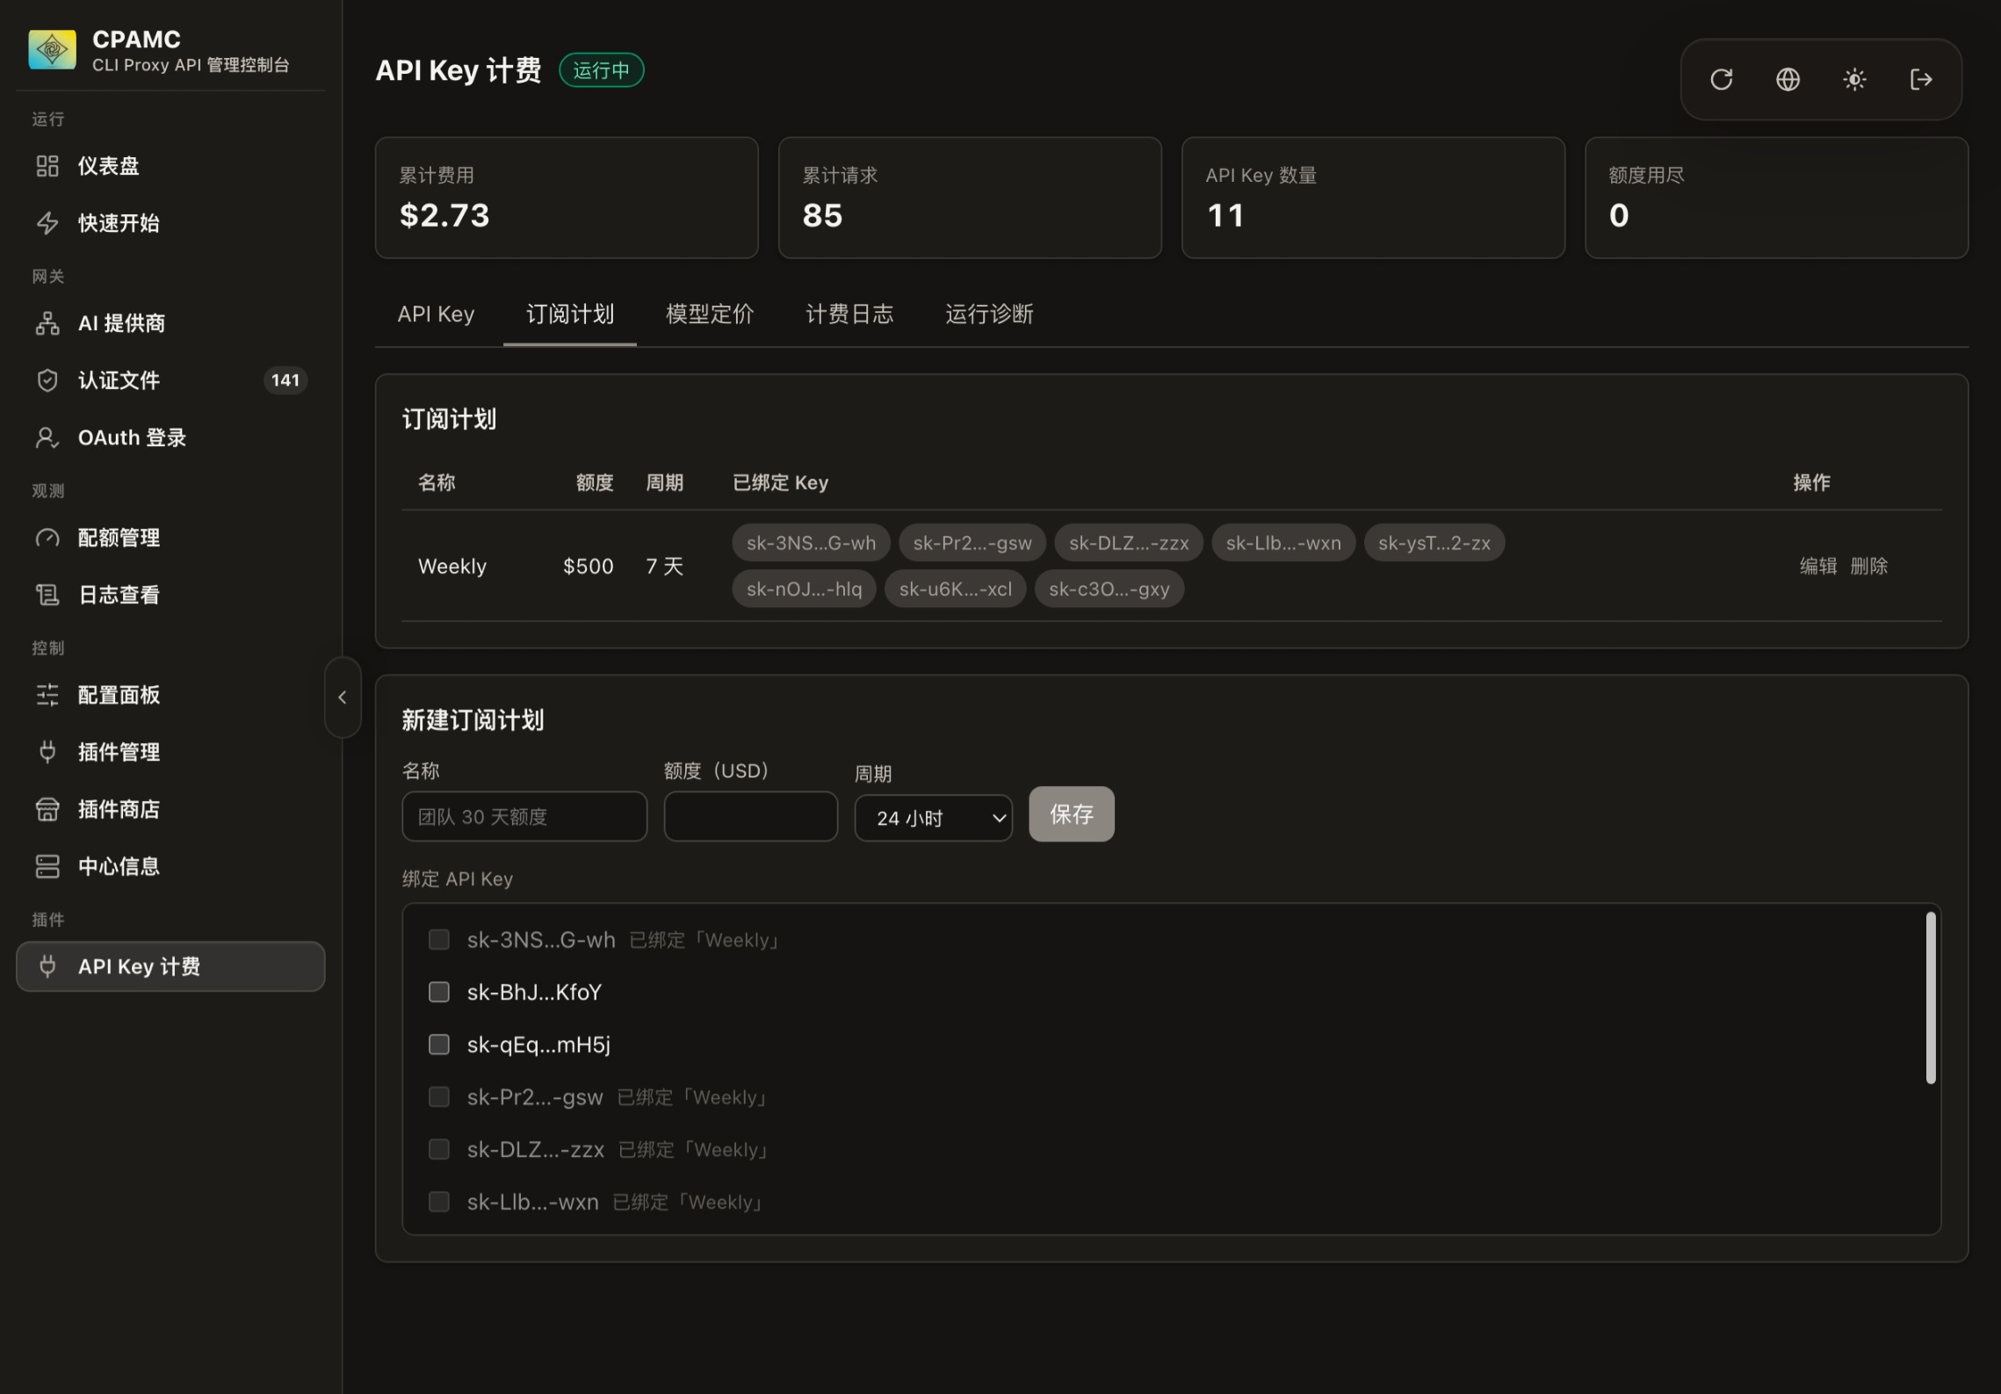Click the 累计请求 85 card
The width and height of the screenshot is (2001, 1394).
970,198
